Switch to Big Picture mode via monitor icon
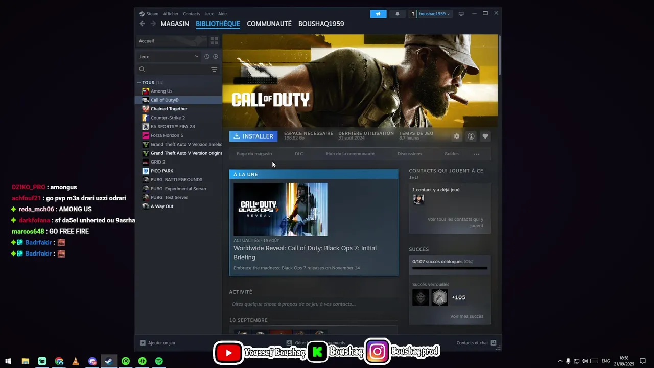 461,14
